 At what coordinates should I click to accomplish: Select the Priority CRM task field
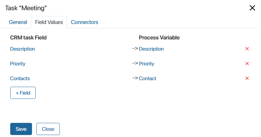pyautogui.click(x=17, y=64)
